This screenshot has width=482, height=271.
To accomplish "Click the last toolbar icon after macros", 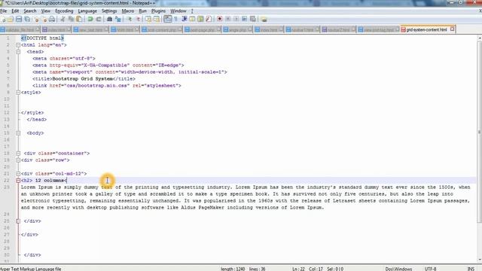I will (264, 20).
